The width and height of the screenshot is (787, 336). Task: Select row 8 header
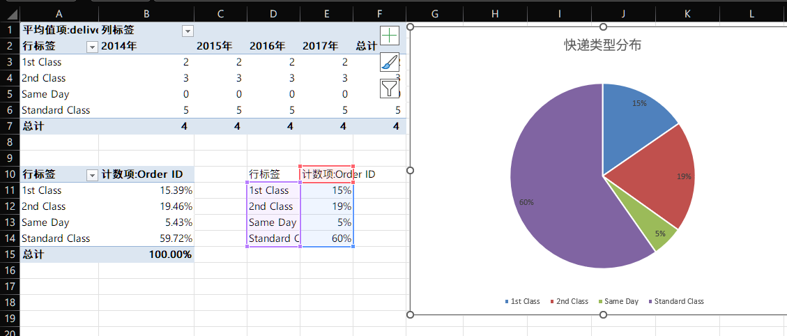click(x=10, y=142)
